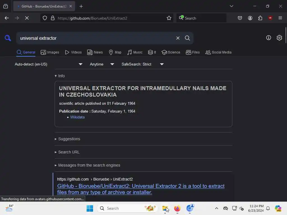Open File Explorer from taskbar

(165, 208)
